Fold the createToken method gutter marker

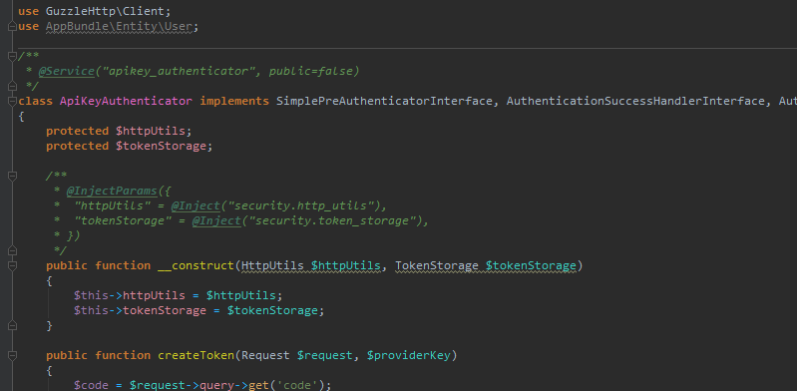point(12,355)
